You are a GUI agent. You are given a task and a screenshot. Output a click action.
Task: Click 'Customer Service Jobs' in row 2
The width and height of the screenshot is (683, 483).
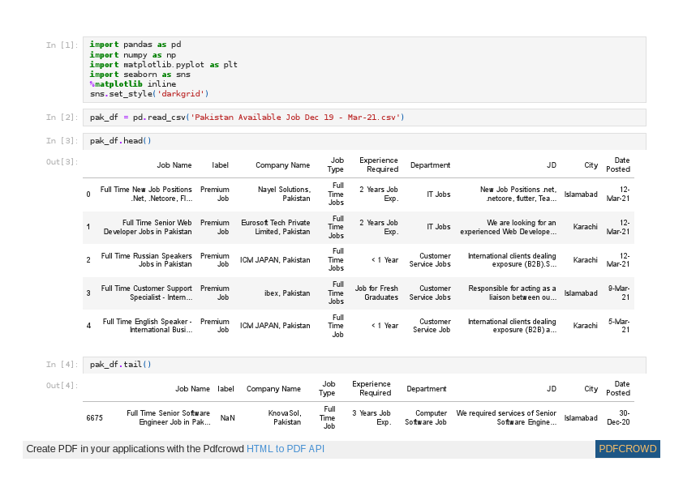(x=430, y=260)
